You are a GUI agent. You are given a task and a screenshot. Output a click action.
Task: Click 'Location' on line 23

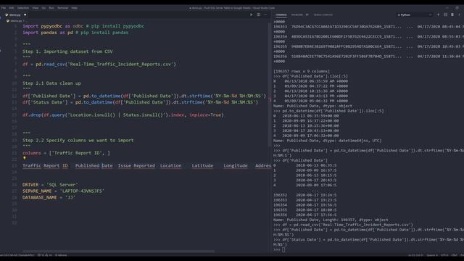point(171,166)
